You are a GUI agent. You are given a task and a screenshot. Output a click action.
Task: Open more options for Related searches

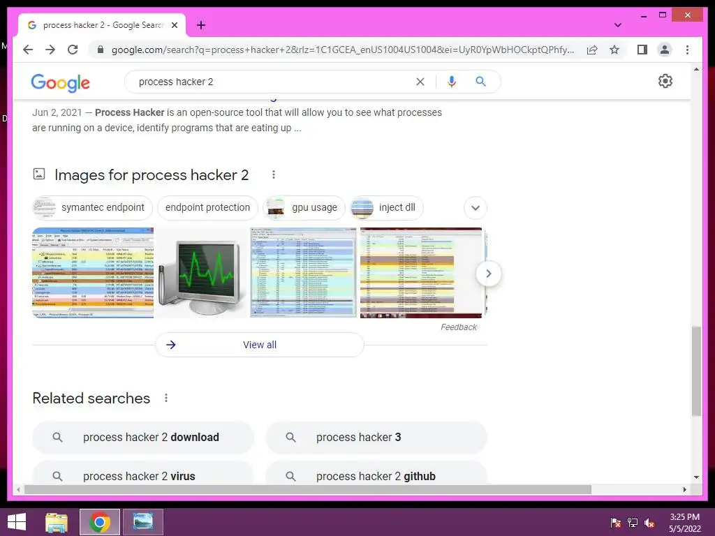(x=166, y=398)
